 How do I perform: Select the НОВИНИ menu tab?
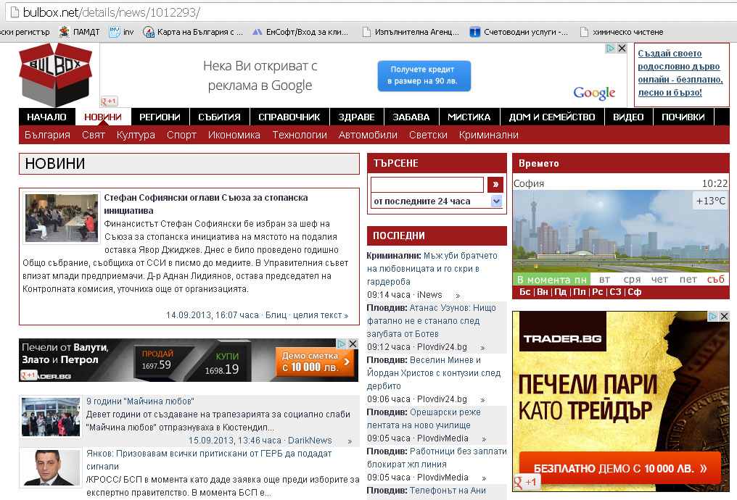click(103, 117)
